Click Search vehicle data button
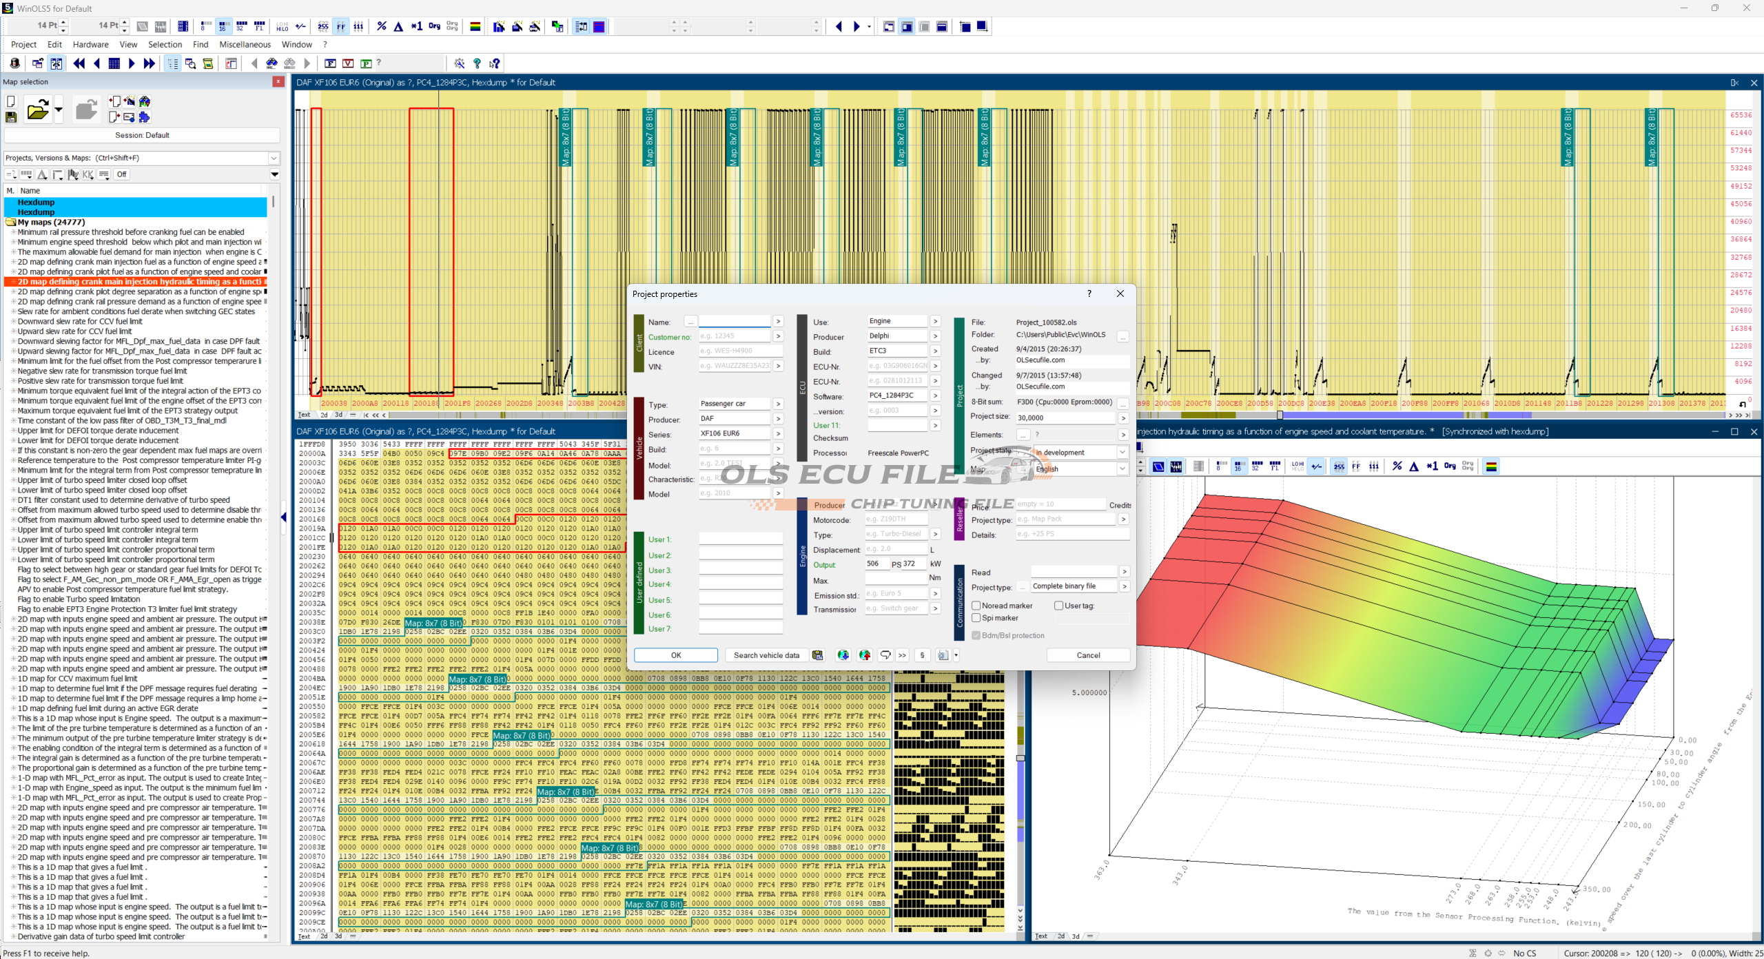 tap(766, 655)
